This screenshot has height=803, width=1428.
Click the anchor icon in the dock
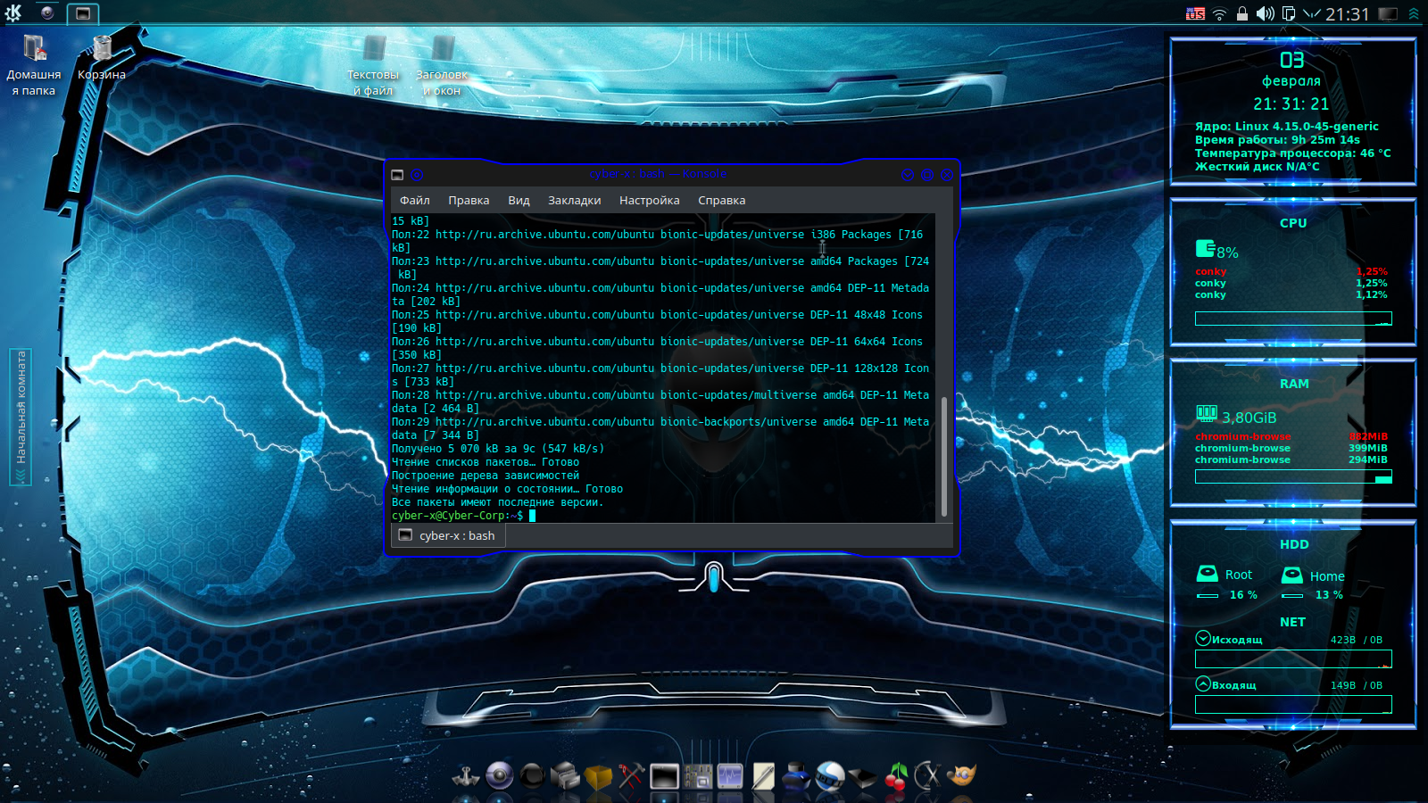point(466,776)
